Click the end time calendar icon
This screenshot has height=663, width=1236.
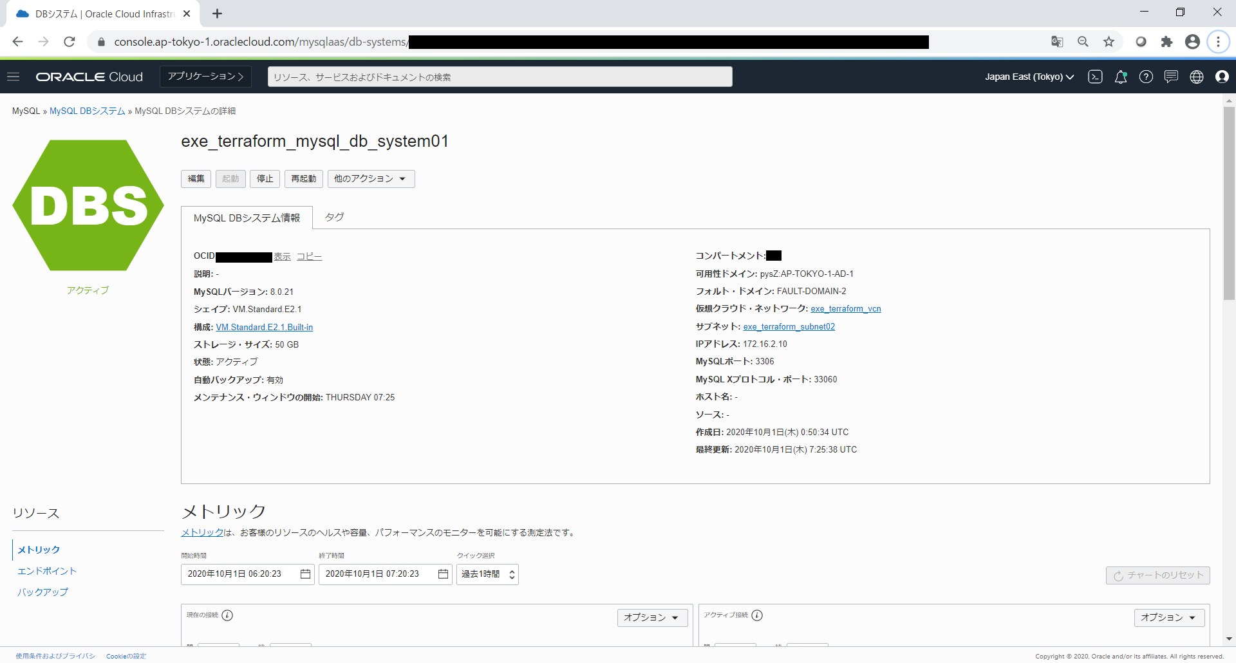[443, 574]
